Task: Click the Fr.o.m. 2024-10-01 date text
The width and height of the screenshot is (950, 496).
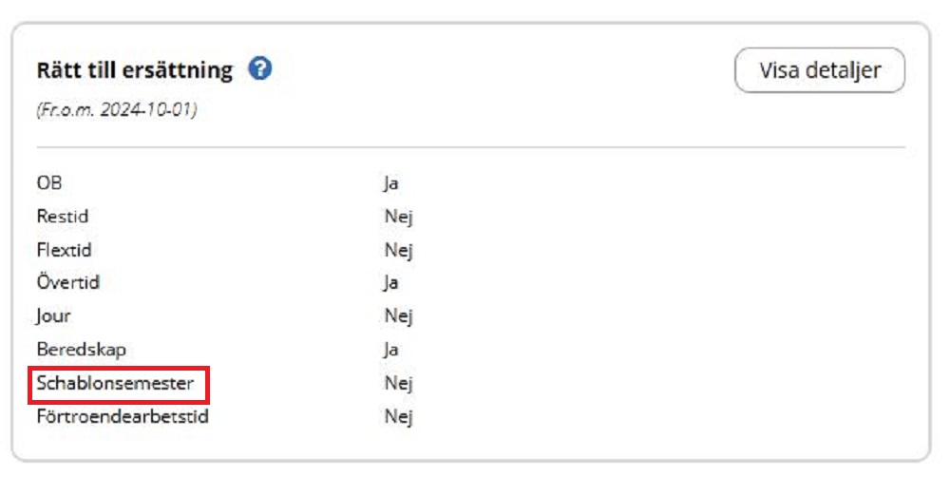Action: pos(116,109)
